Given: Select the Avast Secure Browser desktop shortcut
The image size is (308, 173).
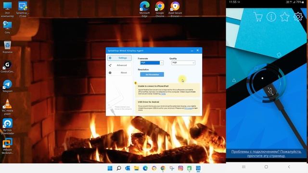Looking at the screenshot, I should pyautogui.click(x=175, y=9).
